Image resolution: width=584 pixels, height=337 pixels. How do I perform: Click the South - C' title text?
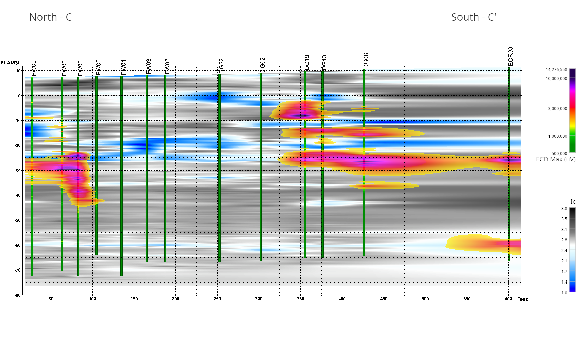[x=474, y=17]
